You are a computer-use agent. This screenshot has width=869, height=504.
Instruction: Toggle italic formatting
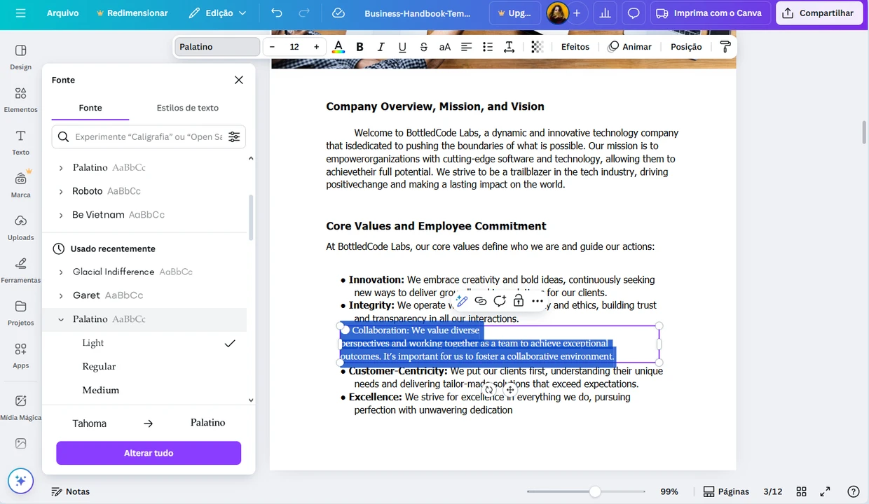coord(381,47)
